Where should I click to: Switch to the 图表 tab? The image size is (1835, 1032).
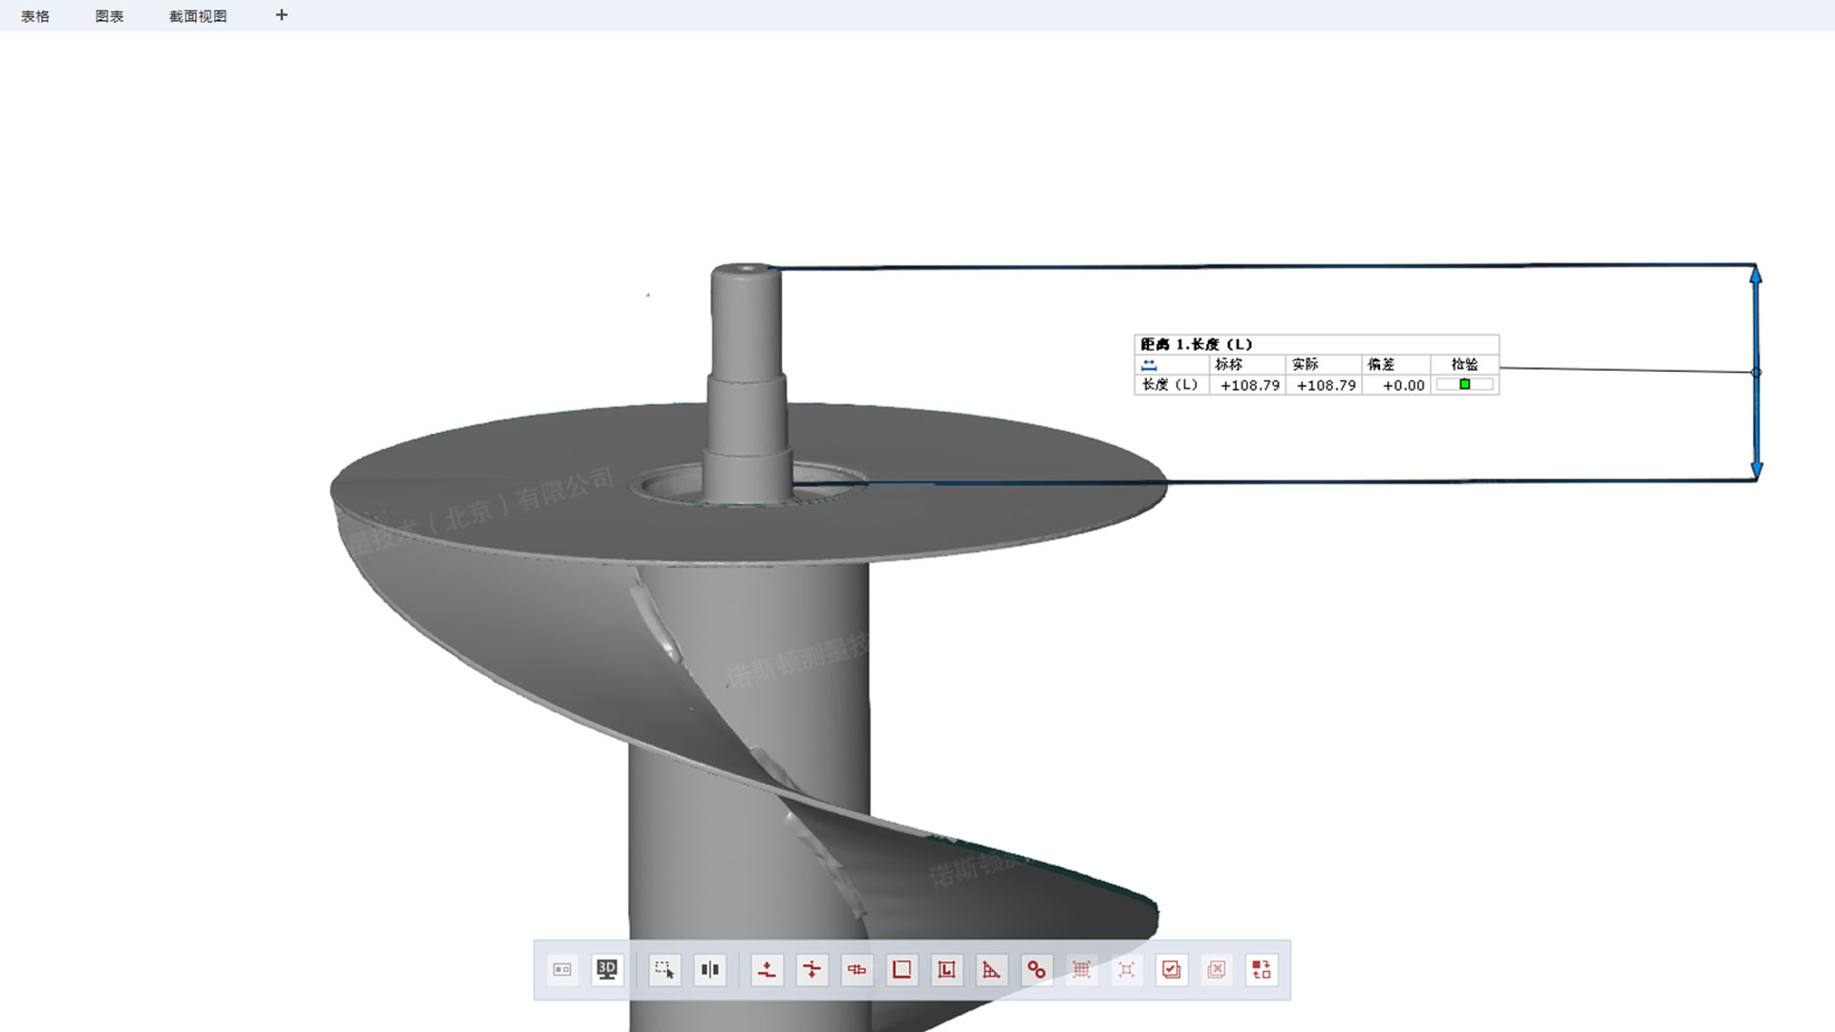(x=109, y=16)
